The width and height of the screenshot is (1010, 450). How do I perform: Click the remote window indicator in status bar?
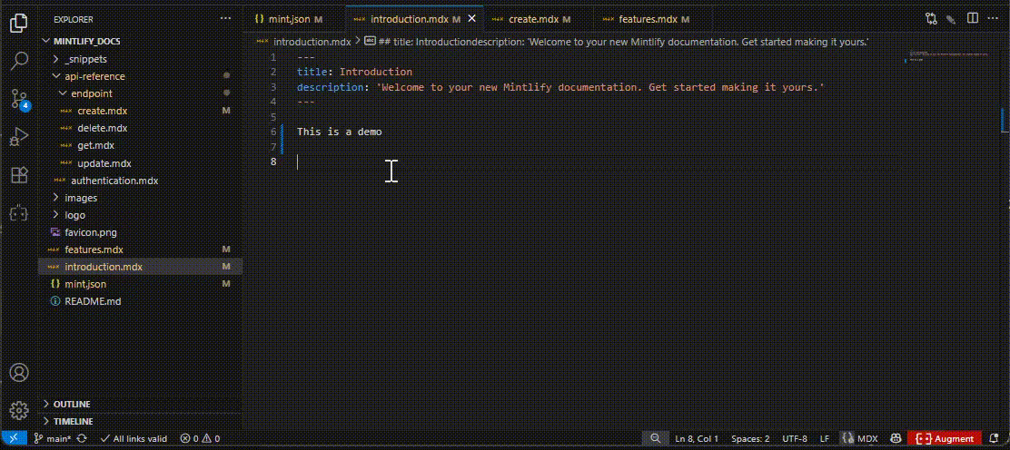tap(14, 438)
